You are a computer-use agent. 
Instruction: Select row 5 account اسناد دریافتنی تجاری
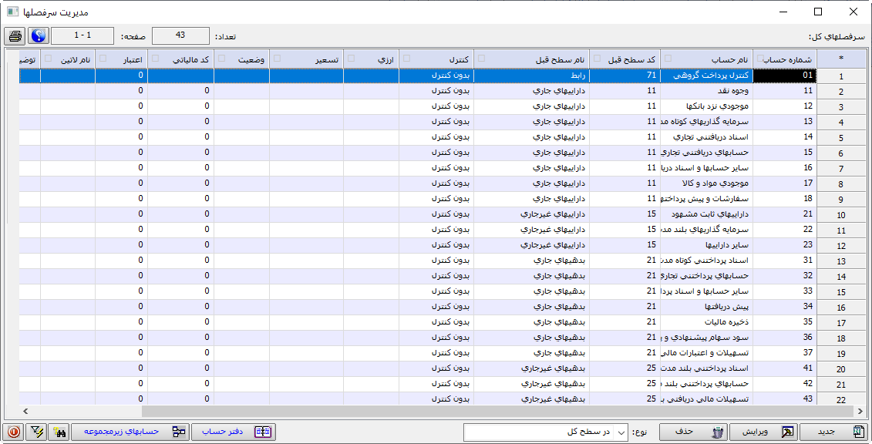[709, 136]
